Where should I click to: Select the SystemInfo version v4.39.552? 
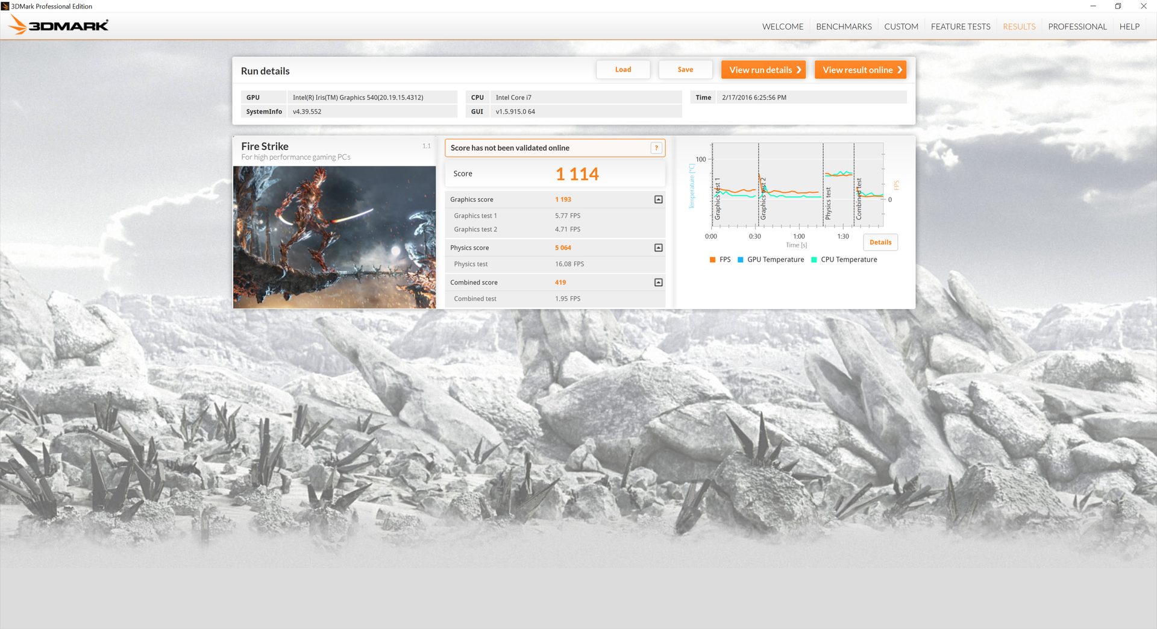307,112
